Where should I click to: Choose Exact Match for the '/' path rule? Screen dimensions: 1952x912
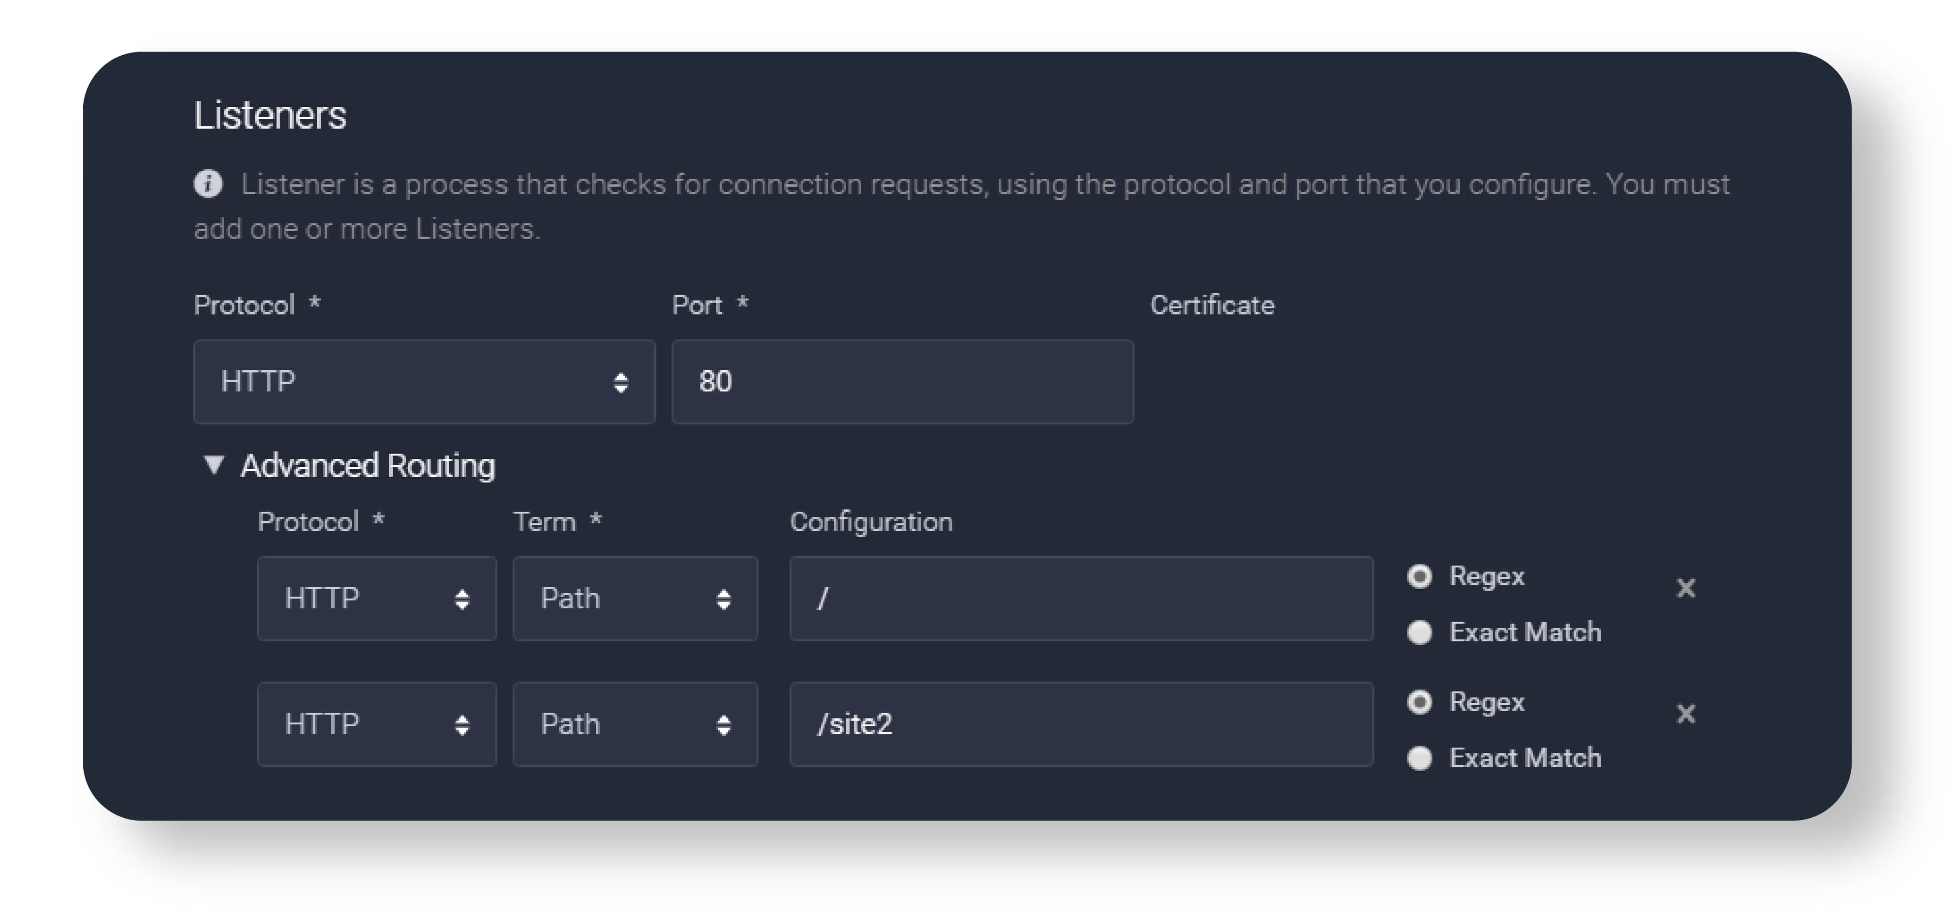click(x=1419, y=632)
